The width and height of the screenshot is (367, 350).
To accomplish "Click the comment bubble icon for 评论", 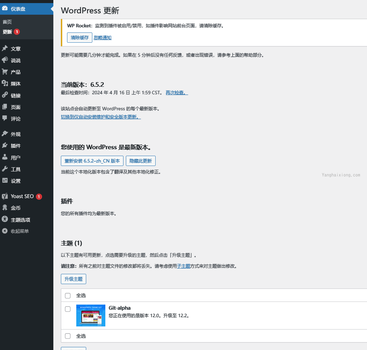I will click(x=5, y=118).
